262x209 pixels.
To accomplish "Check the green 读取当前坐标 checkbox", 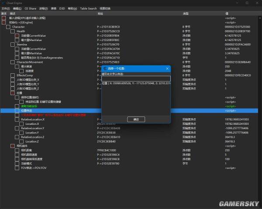I will (17, 106).
